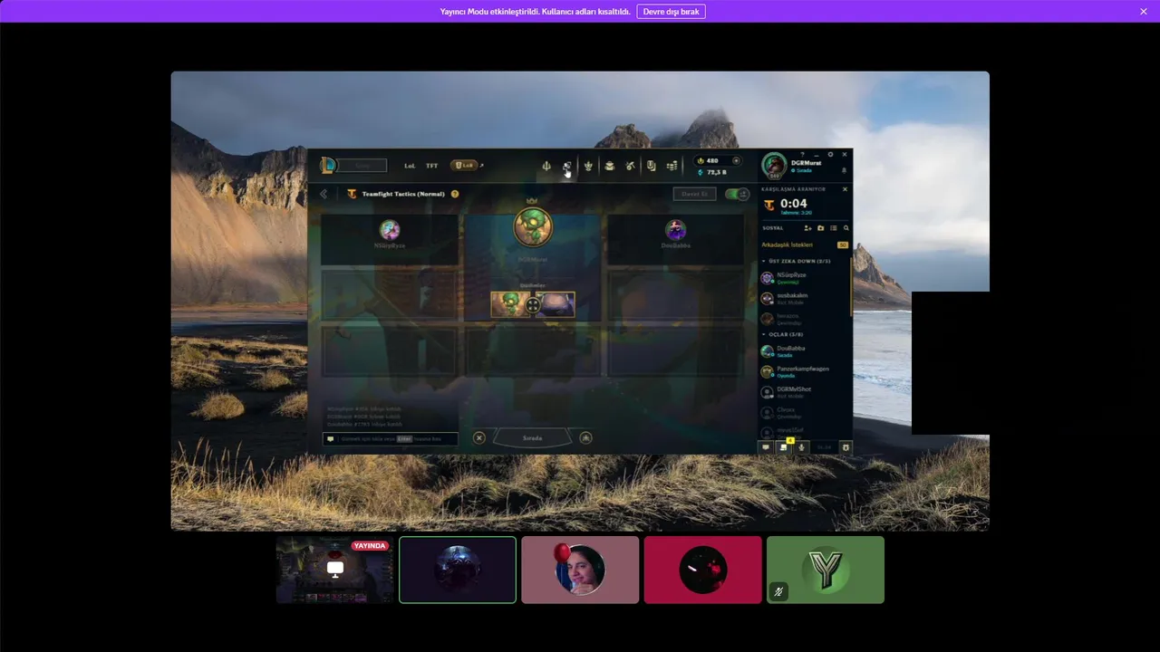Click the yellow question mark next to Teamfight Tactics (Normal)

(x=455, y=194)
